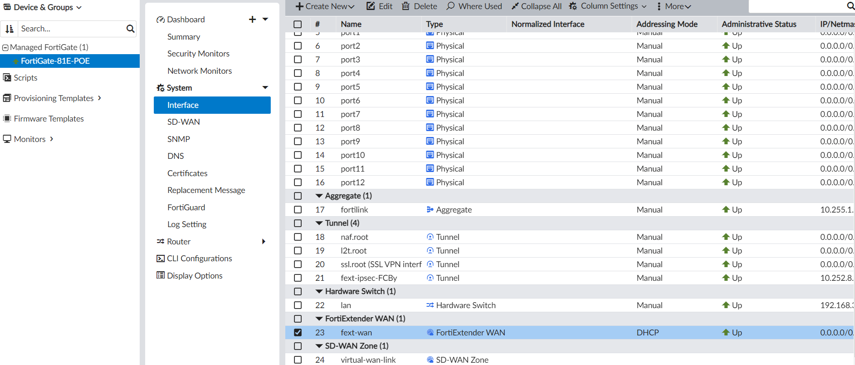Click the Collapse All icon

tap(515, 6)
